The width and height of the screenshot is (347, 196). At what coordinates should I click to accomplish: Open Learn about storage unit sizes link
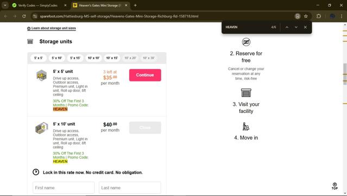[52, 28]
